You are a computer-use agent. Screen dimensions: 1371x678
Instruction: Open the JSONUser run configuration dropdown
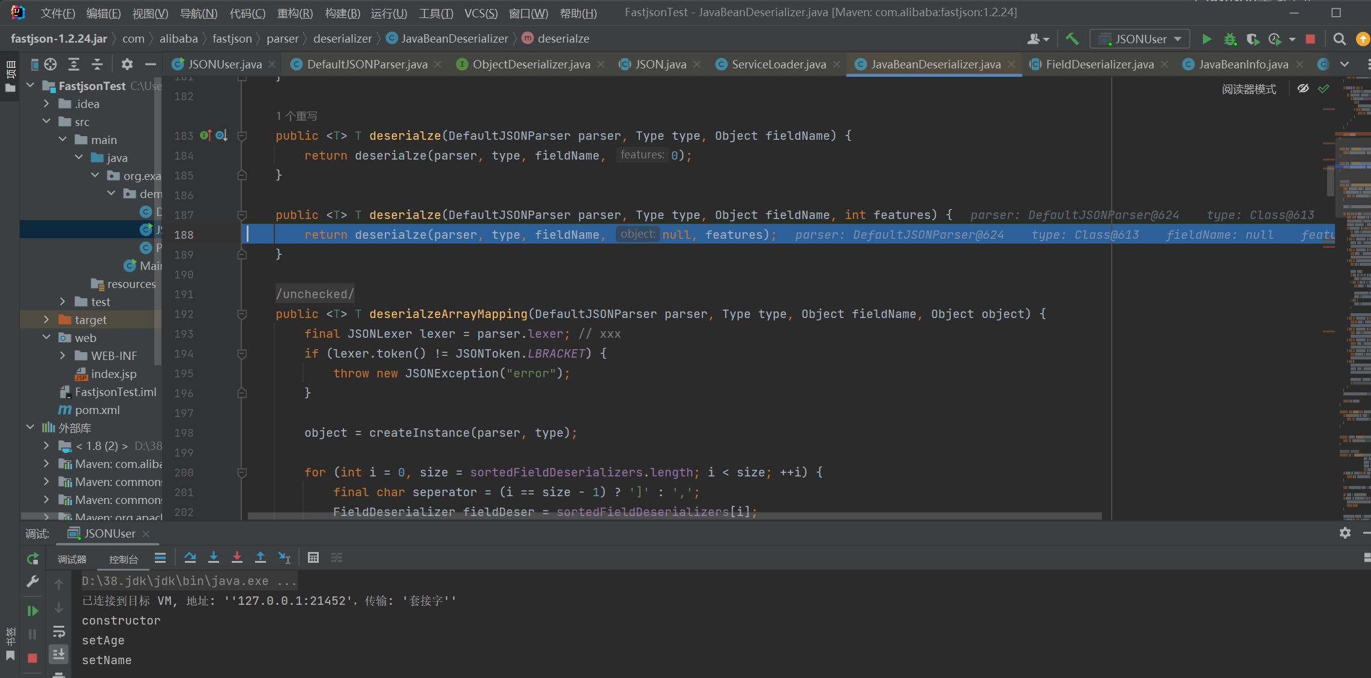click(x=1139, y=39)
